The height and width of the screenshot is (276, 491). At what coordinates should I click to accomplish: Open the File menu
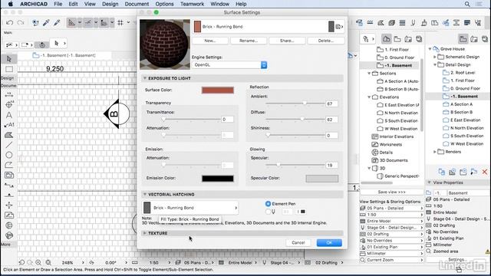[58, 4]
